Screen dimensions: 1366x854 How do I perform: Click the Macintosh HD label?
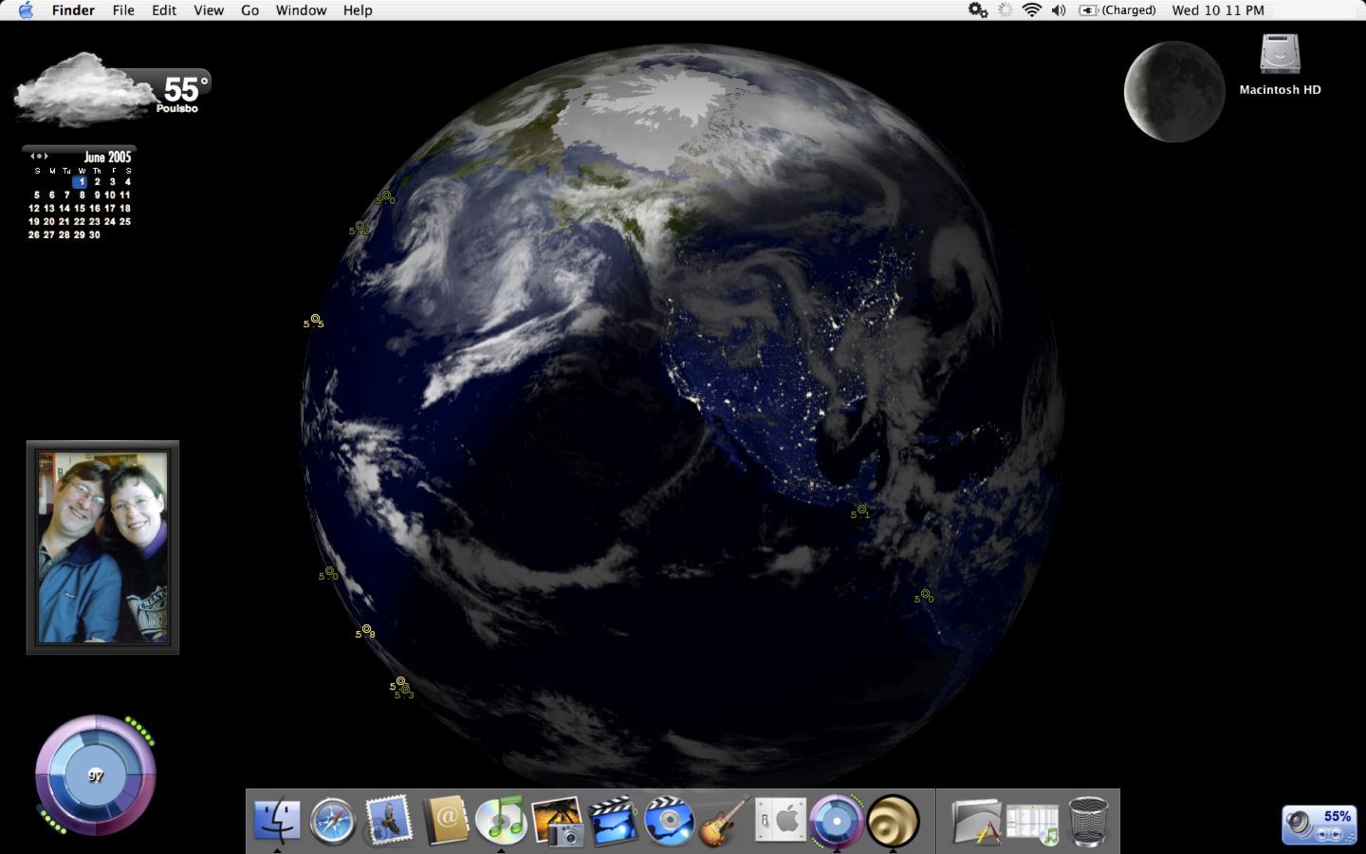coord(1280,90)
